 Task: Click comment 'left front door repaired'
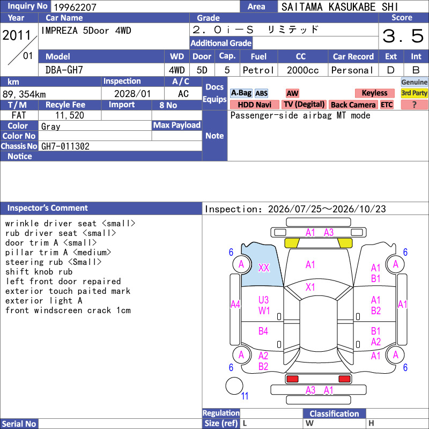[63, 281]
